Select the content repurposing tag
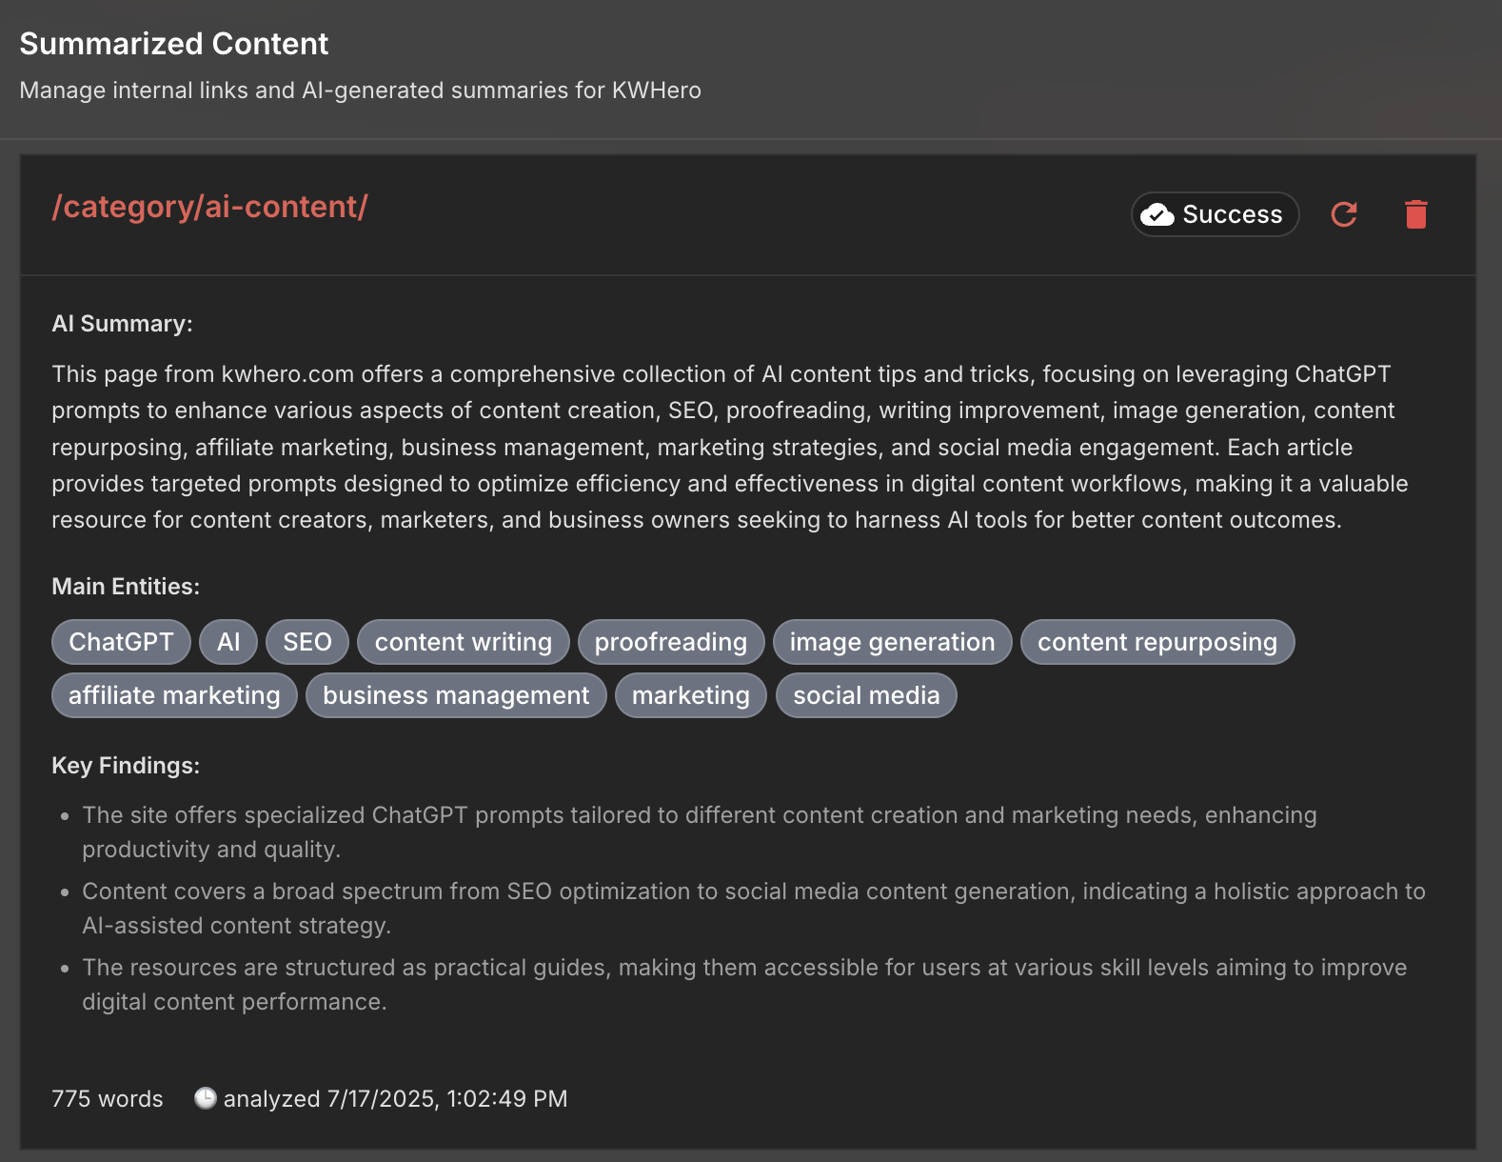The image size is (1502, 1162). [1157, 642]
